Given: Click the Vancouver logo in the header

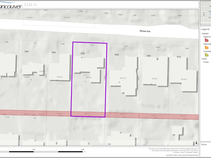Looking at the screenshot, I should tap(10, 5).
